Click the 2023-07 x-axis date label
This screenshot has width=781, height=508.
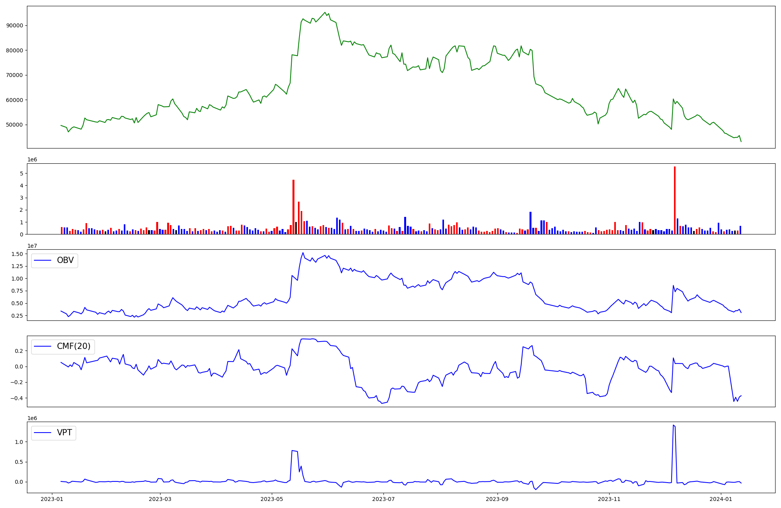(x=383, y=499)
